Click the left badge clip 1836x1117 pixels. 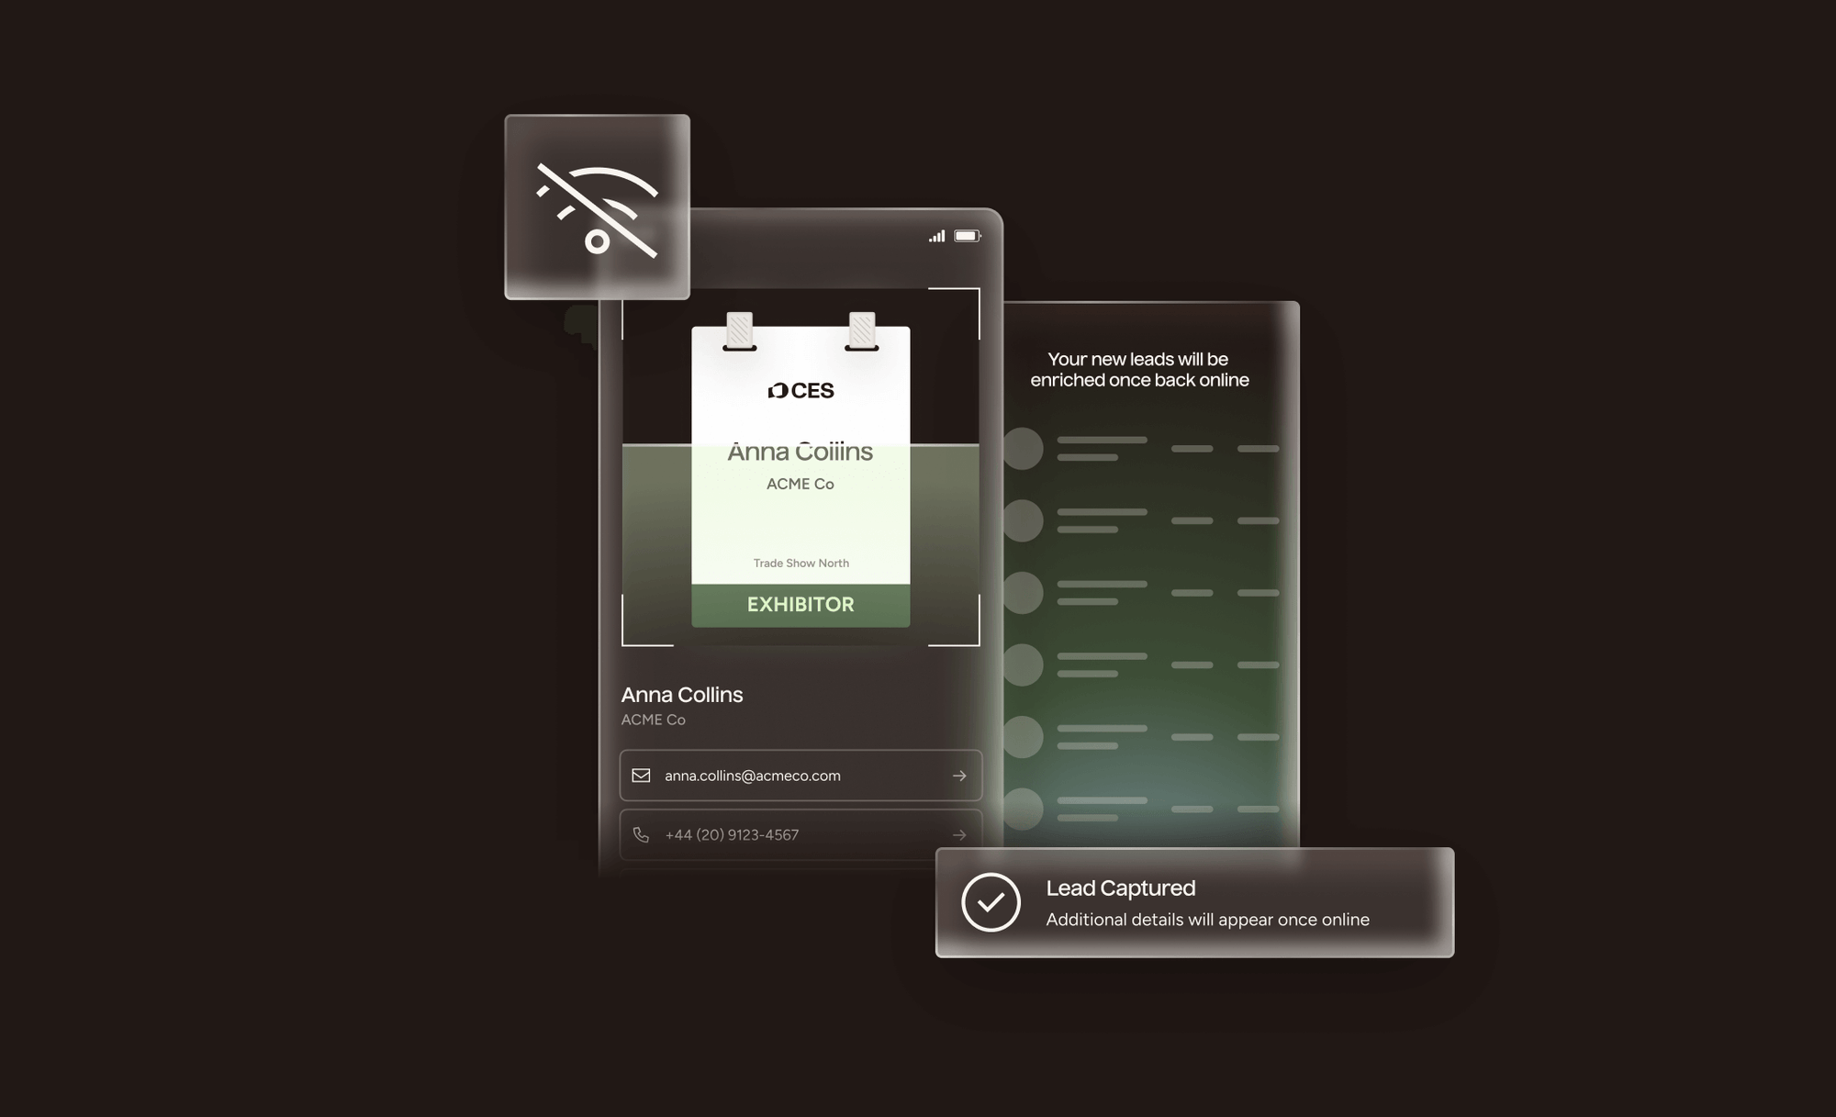pyautogui.click(x=739, y=331)
